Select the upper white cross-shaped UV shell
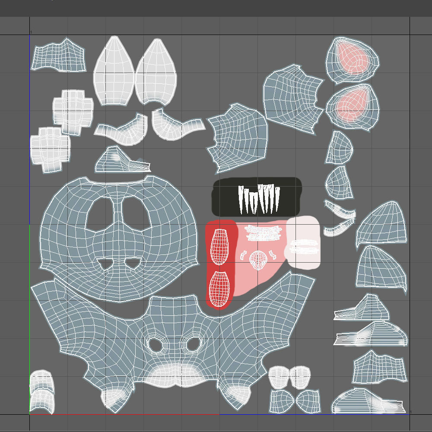Image resolution: width=432 pixels, height=432 pixels. click(x=73, y=112)
